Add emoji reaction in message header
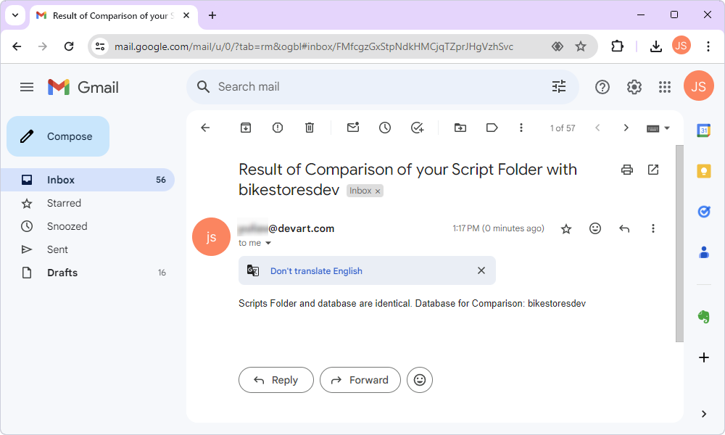725x435 pixels. [x=595, y=228]
